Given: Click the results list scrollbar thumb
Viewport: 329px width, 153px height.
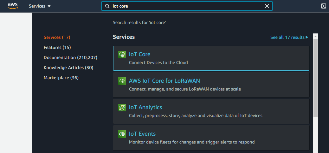Looking at the screenshot, I should pyautogui.click(x=315, y=78).
